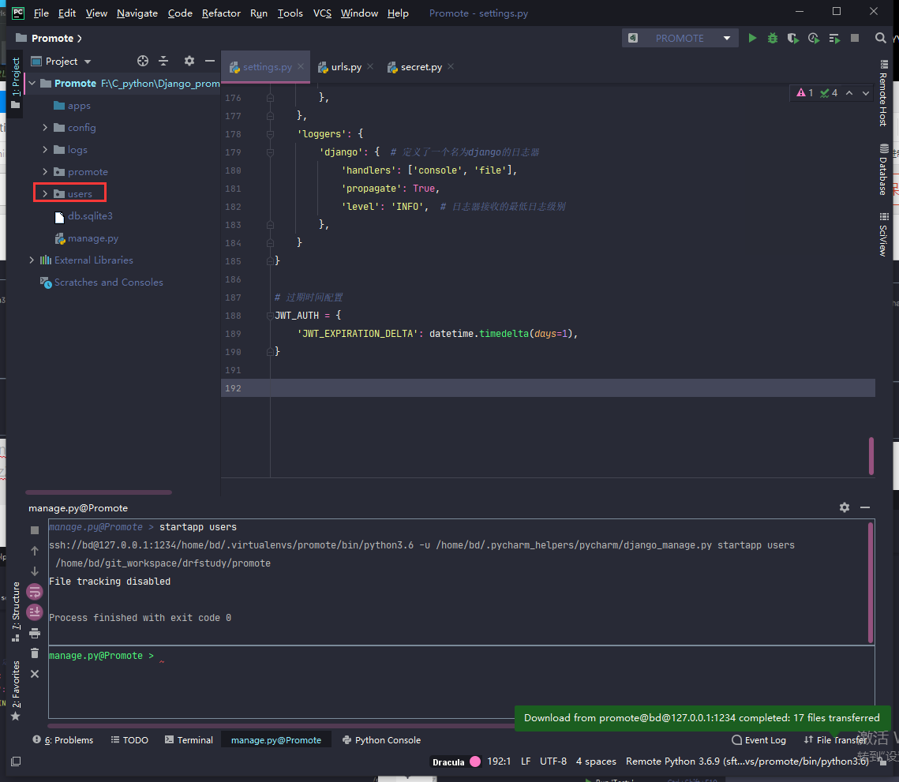Toggle the Structure tool window

point(16,612)
